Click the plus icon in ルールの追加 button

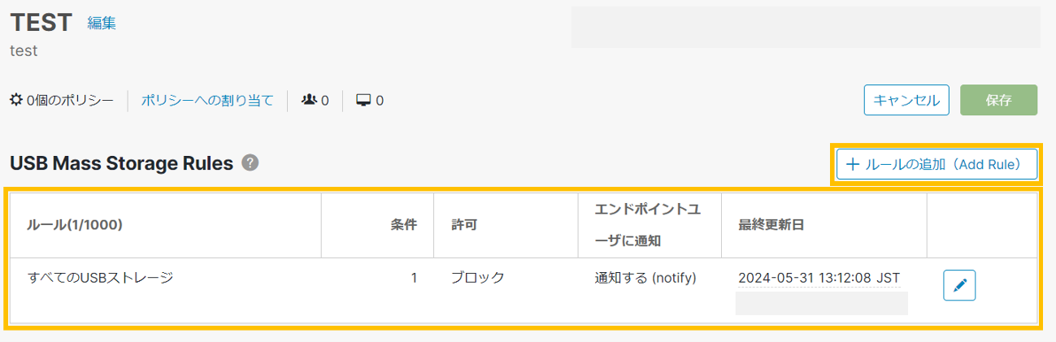[853, 164]
